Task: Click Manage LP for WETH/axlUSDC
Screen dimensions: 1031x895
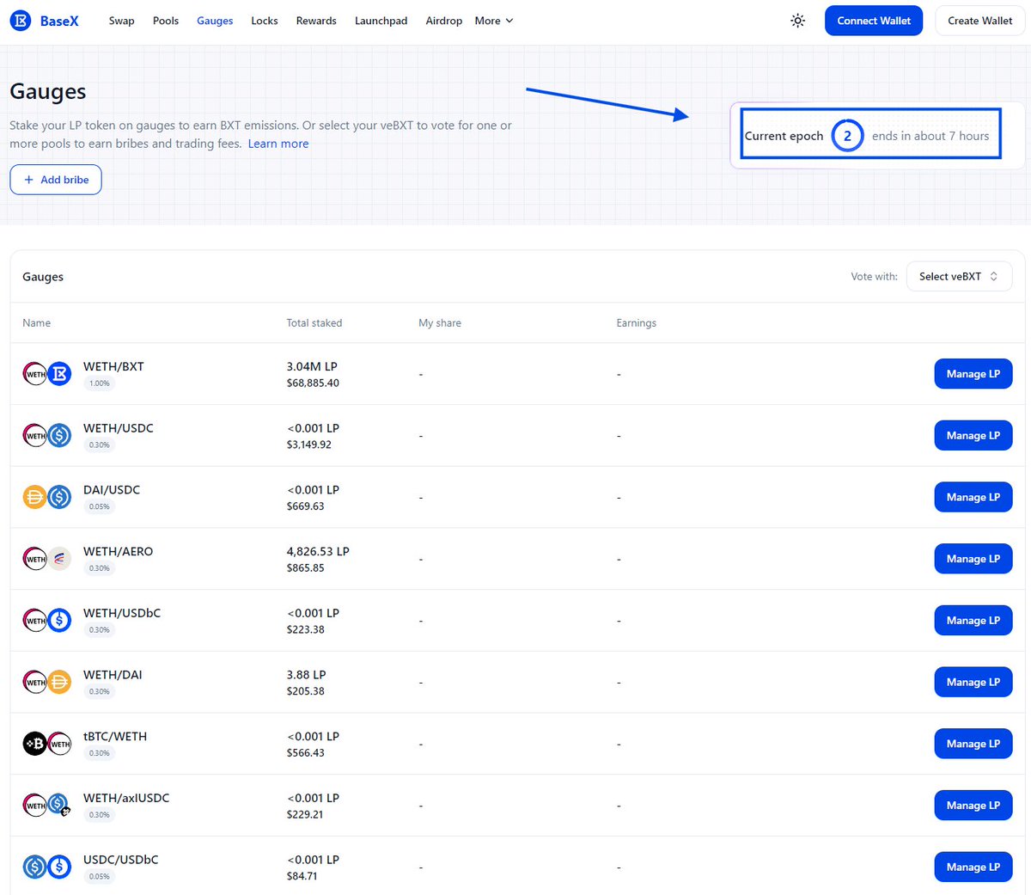Action: (973, 806)
